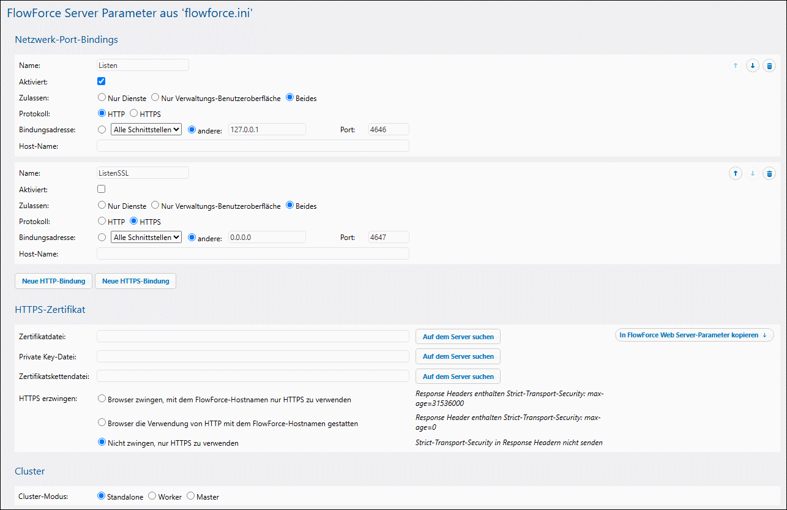787x510 pixels.
Task: Browse server for Zertifikatdatei
Action: point(458,336)
